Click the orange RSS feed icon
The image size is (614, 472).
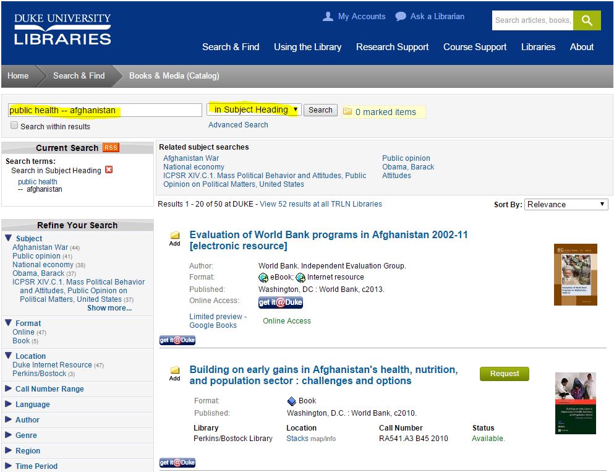tap(111, 148)
